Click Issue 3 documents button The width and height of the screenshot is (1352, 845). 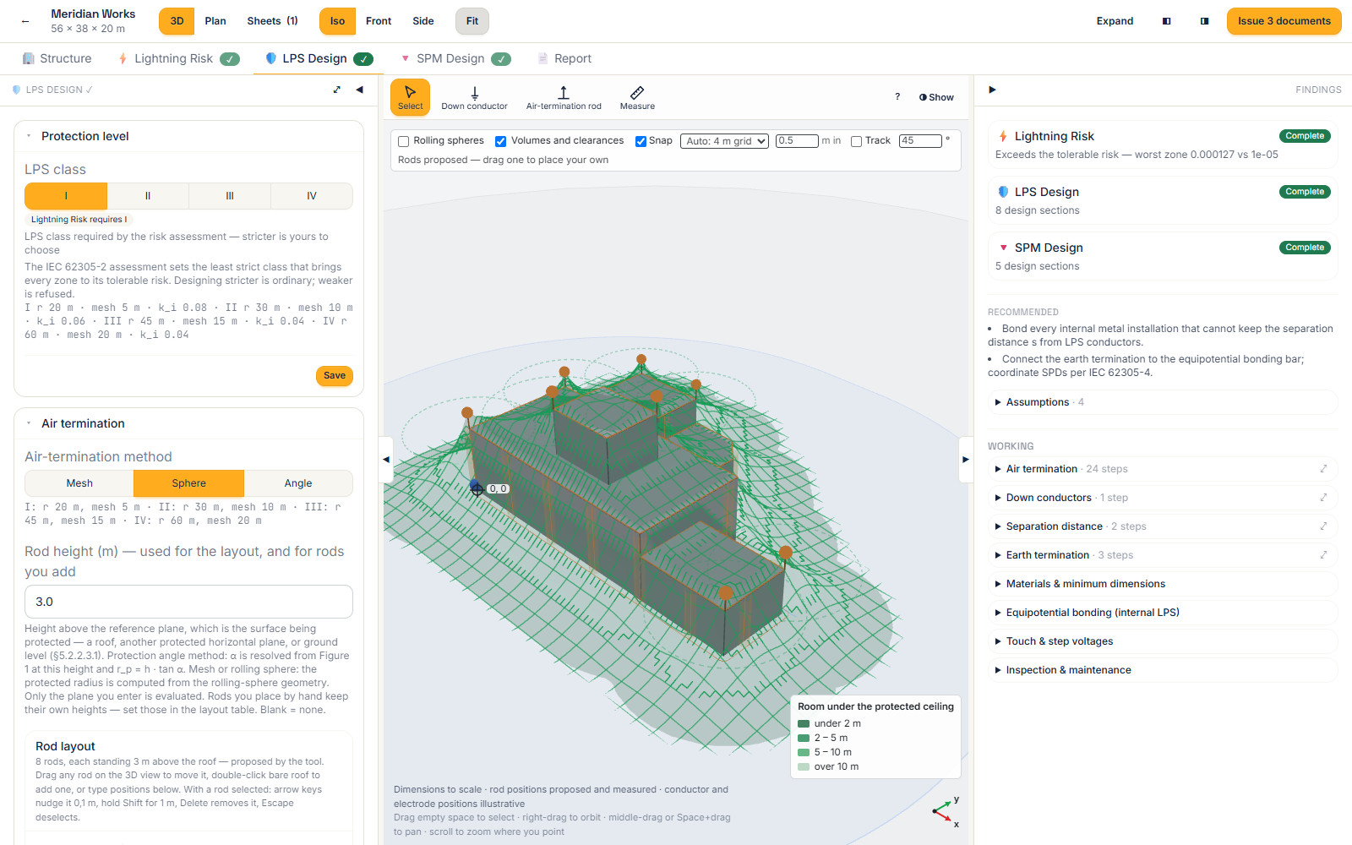click(x=1284, y=21)
